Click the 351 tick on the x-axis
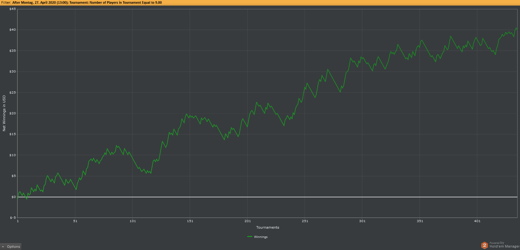This screenshot has height=250, width=520. [420, 221]
